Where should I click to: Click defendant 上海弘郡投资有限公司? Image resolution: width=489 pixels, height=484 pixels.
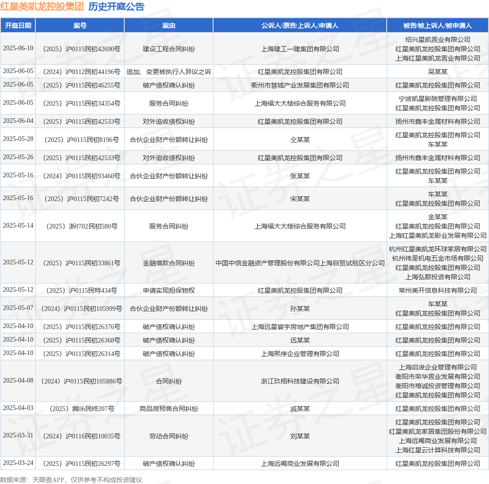click(x=437, y=277)
